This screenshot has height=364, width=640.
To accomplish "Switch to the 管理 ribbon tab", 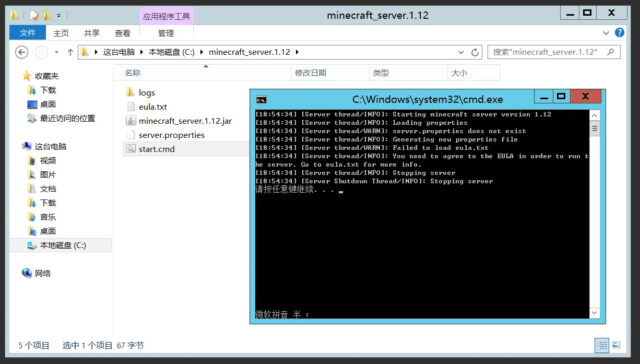I will click(166, 33).
